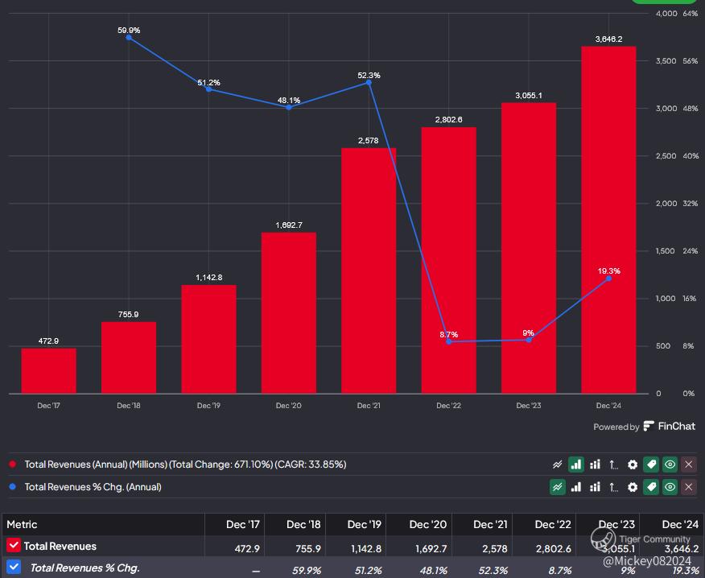This screenshot has height=578, width=705.
Task: Toggle data labels tag for % Chg. series
Action: (x=651, y=487)
